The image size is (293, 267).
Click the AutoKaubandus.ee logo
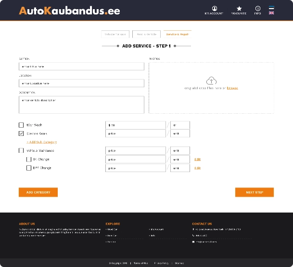point(69,11)
